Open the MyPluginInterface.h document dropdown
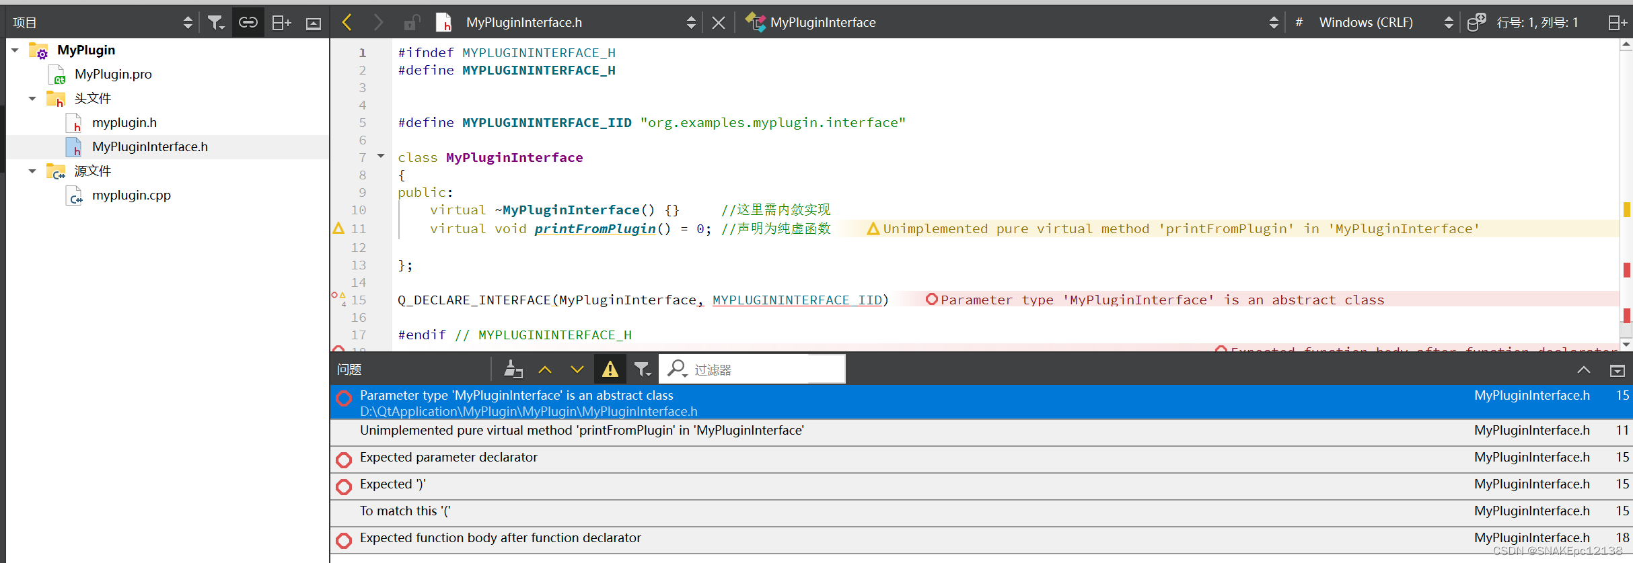Viewport: 1633px width, 563px height. tap(691, 23)
